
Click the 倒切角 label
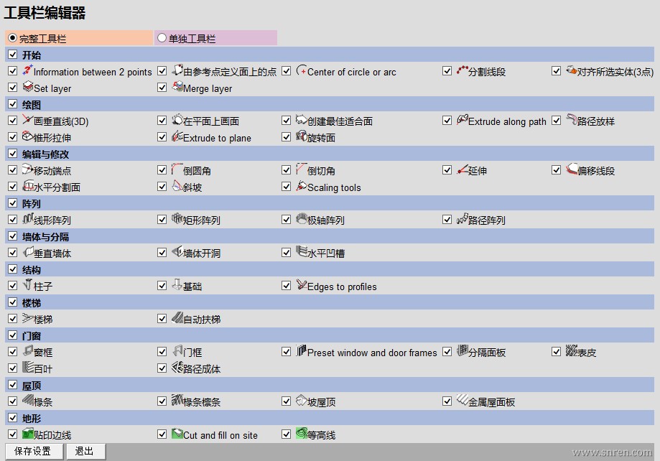(x=321, y=171)
